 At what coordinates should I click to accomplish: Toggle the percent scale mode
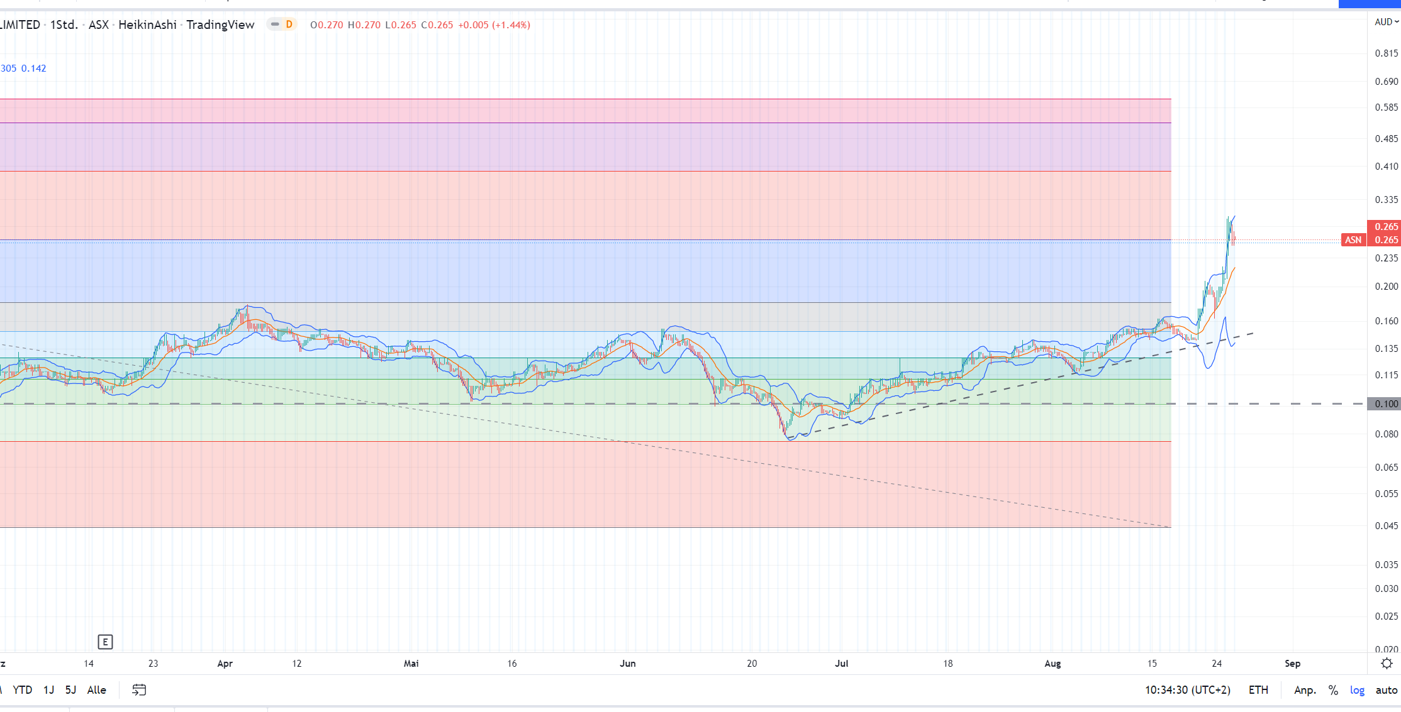(1333, 690)
